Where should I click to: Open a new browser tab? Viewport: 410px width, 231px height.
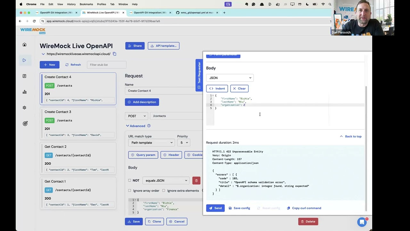[x=224, y=13]
